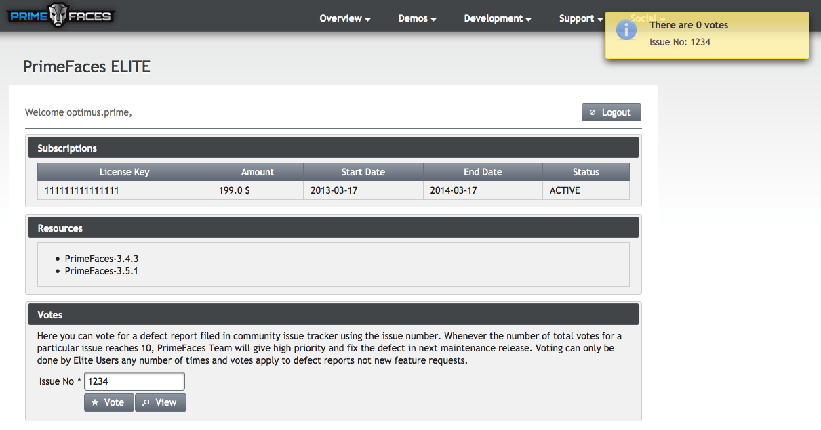Click the PrimeFaces logo
This screenshot has height=430, width=821.
click(61, 16)
